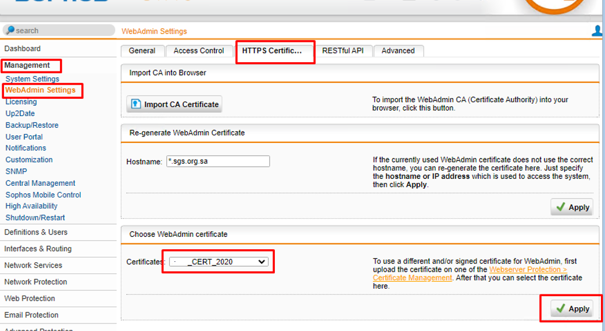This screenshot has height=331, width=605.
Task: Expand Interfaces & Routing section
Action: 38,249
